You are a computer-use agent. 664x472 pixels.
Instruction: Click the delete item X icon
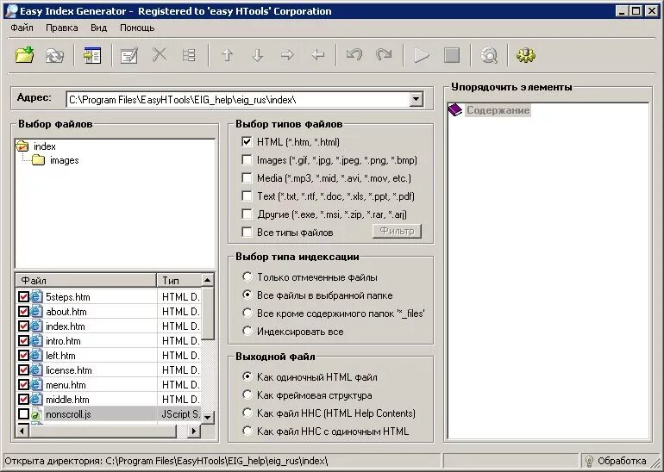tap(160, 54)
